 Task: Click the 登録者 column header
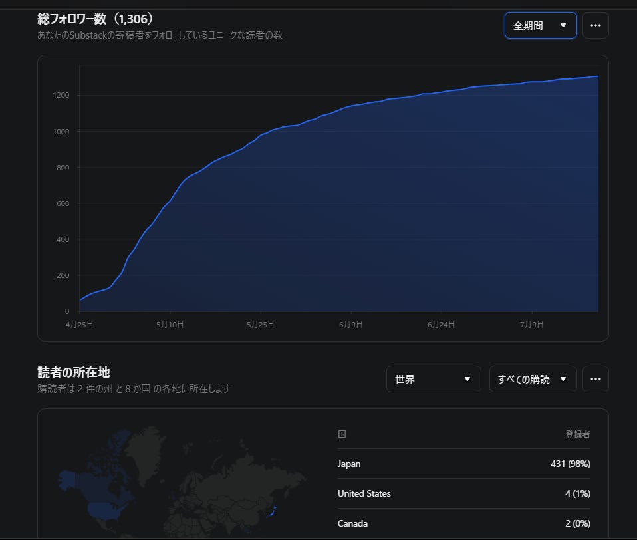(578, 434)
